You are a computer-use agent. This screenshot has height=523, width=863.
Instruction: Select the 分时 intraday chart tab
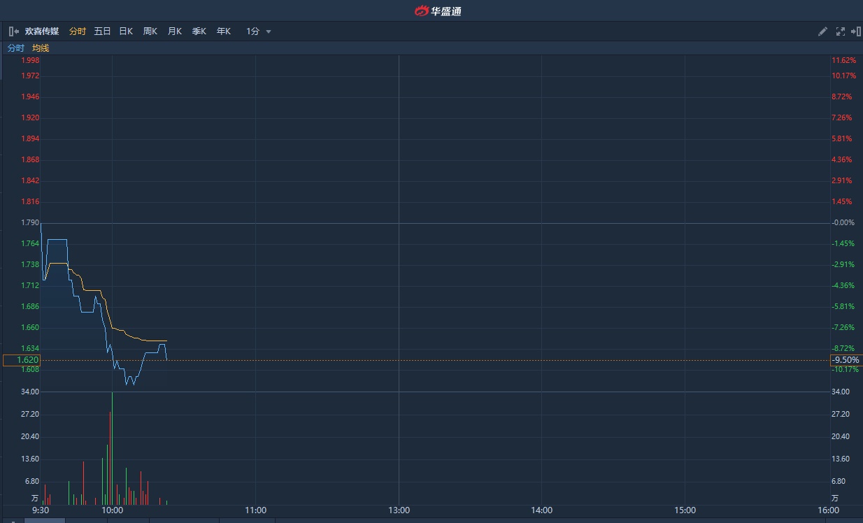[78, 31]
